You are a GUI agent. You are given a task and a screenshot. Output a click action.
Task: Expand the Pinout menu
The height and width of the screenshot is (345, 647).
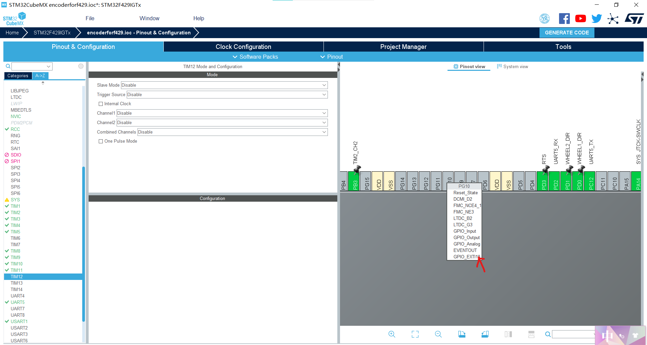pyautogui.click(x=332, y=57)
